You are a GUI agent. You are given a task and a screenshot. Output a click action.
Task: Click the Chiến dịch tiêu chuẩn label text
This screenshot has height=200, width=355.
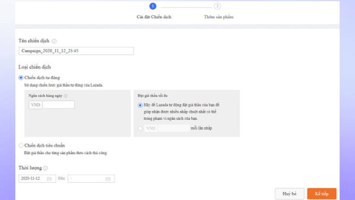point(45,145)
